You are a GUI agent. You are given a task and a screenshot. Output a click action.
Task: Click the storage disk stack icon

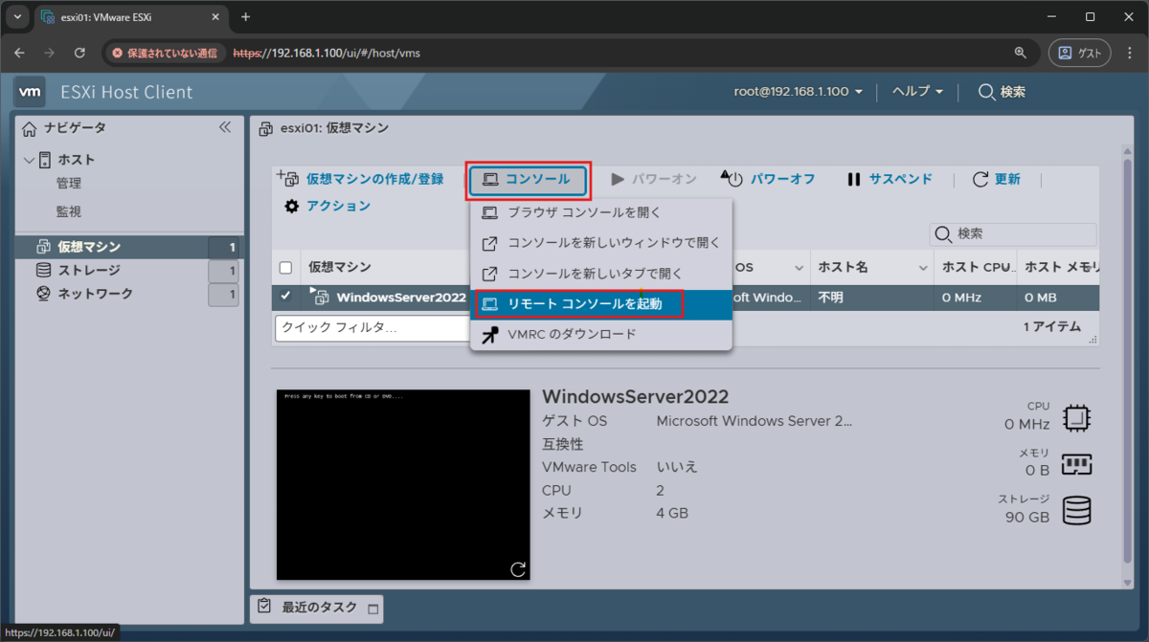pos(1076,510)
